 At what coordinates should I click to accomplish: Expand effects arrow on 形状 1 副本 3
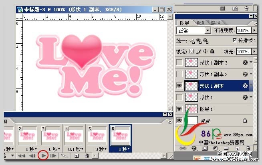pos(251,62)
